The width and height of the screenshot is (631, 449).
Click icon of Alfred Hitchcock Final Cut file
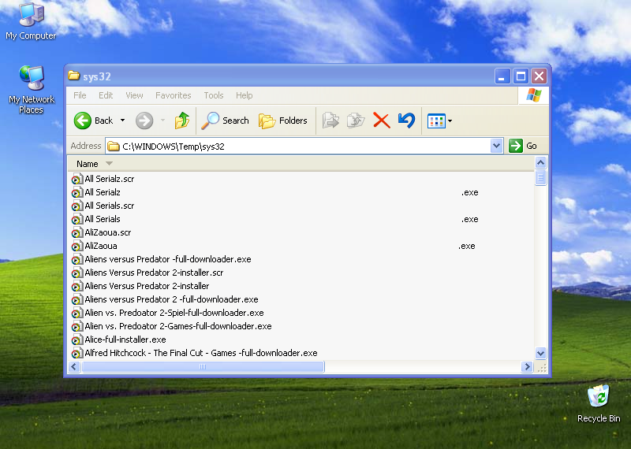(x=77, y=354)
